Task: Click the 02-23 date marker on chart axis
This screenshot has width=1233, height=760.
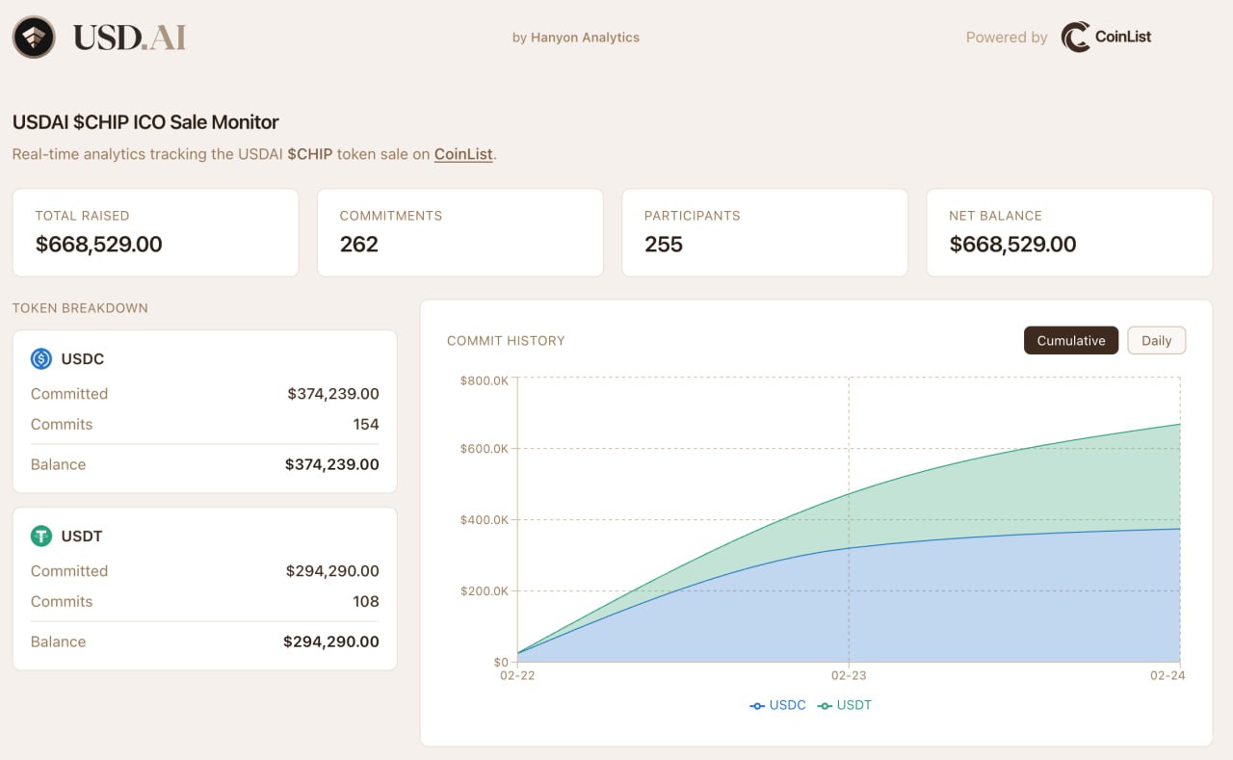Action: click(848, 676)
